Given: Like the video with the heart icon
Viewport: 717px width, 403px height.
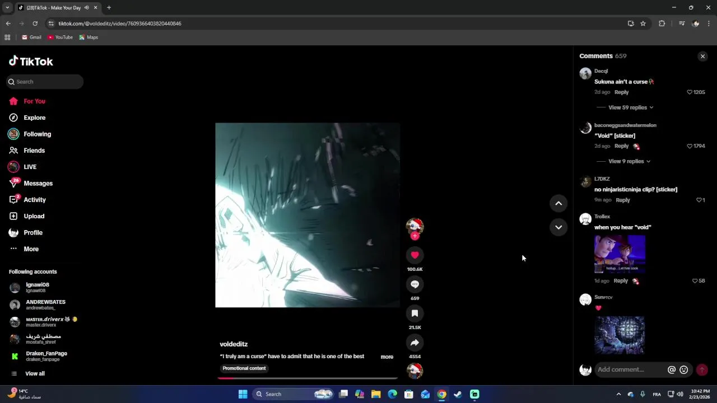Looking at the screenshot, I should coord(415,255).
